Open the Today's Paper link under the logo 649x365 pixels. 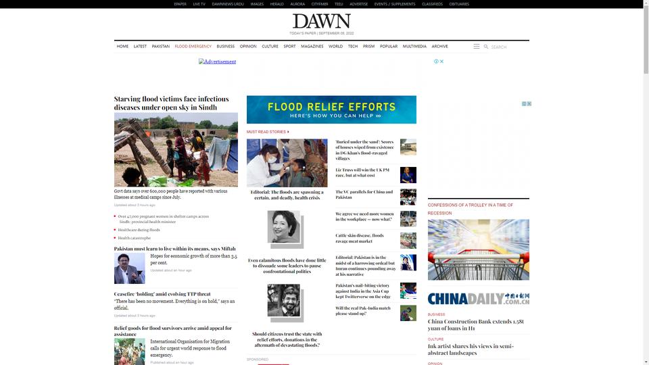(x=302, y=33)
